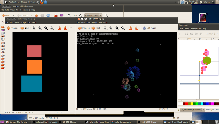Rotate color_target1.png clockwise
This screenshot has width=219, height=124.
click(65, 28)
